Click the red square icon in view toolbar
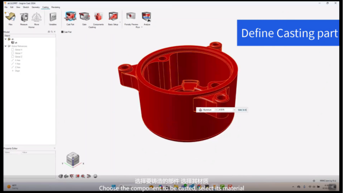This screenshot has height=193, width=343. pyautogui.click(x=77, y=176)
